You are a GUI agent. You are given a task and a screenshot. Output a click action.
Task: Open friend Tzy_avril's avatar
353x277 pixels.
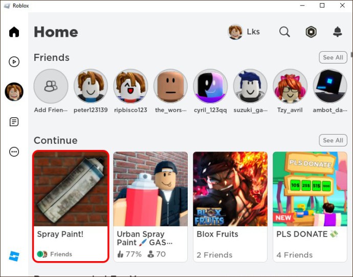click(290, 86)
